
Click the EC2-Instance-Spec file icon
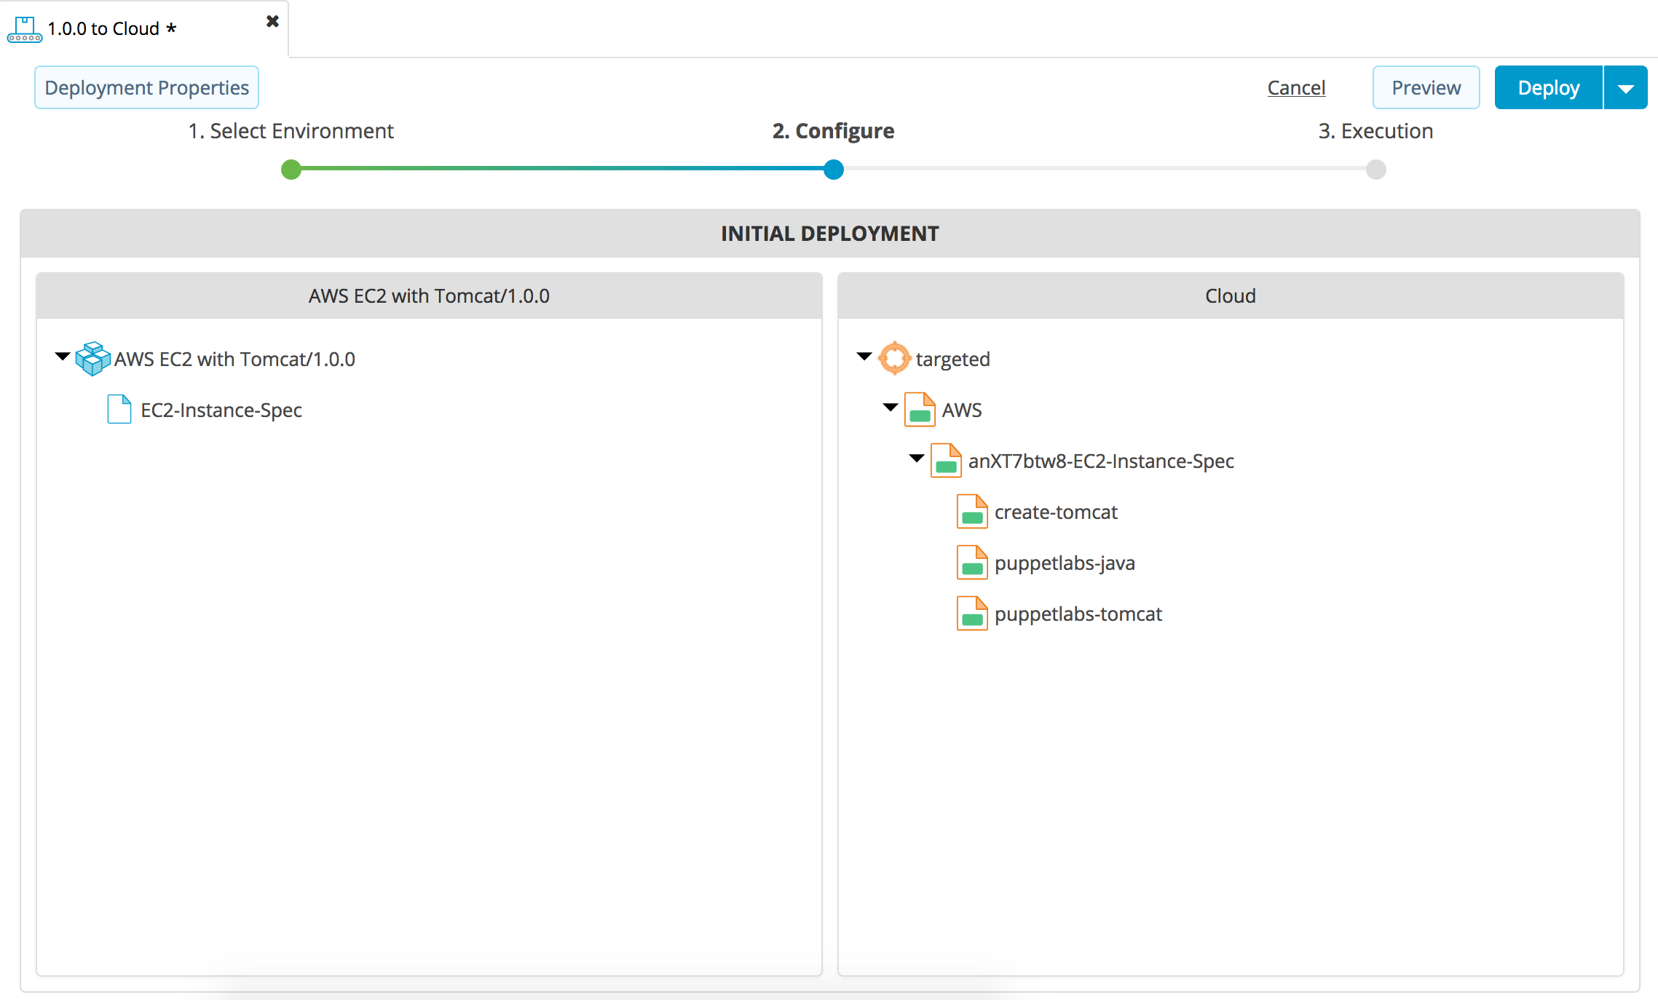(x=119, y=409)
